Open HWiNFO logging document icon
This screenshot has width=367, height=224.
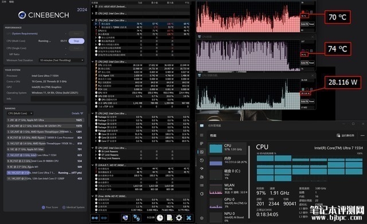coord(170,218)
